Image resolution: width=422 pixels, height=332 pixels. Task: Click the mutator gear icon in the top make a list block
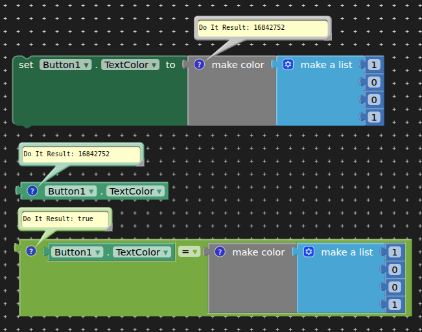coord(288,65)
